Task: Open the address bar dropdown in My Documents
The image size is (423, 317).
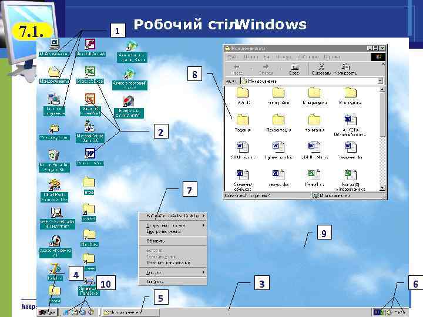Action: point(380,81)
